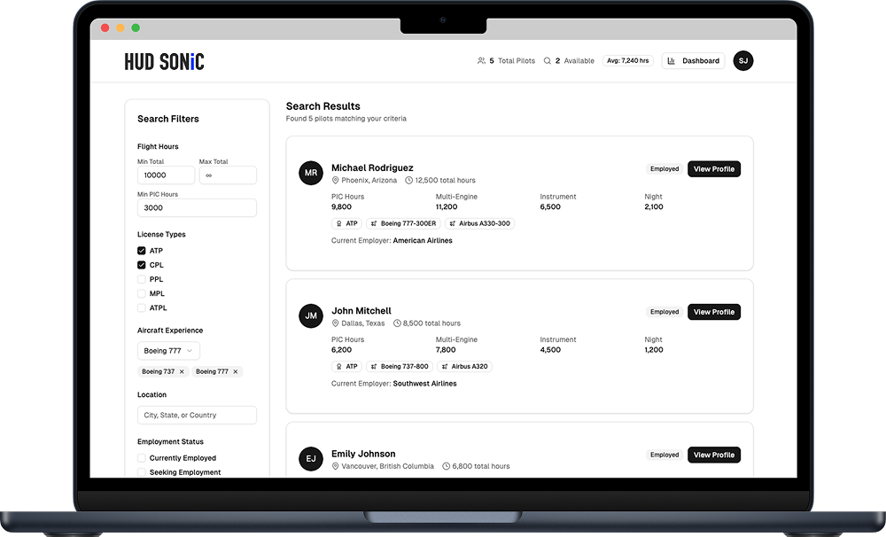
Task: Tick the Seeking Employment checkbox
Action: [141, 472]
